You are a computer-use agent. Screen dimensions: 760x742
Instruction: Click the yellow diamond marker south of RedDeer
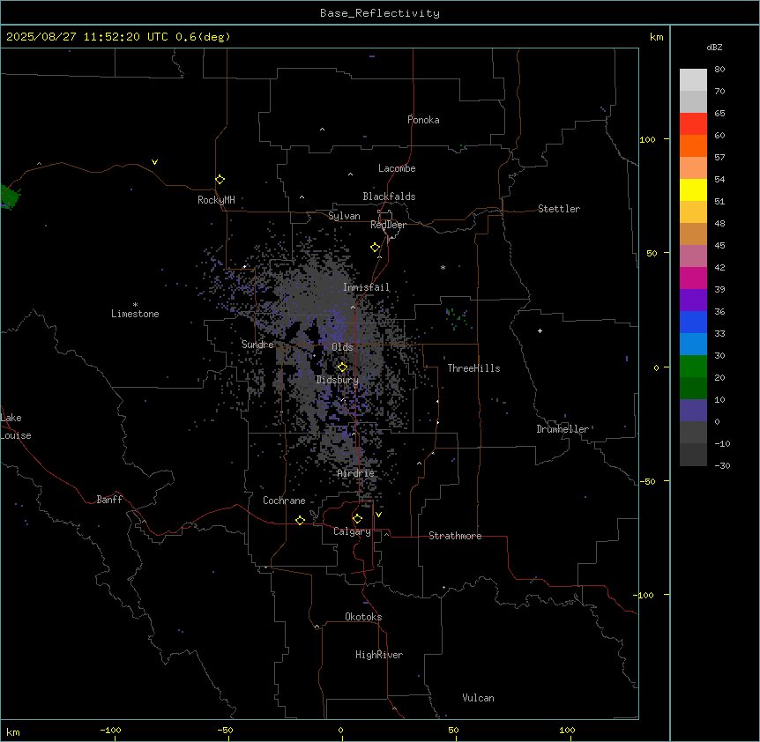click(376, 248)
